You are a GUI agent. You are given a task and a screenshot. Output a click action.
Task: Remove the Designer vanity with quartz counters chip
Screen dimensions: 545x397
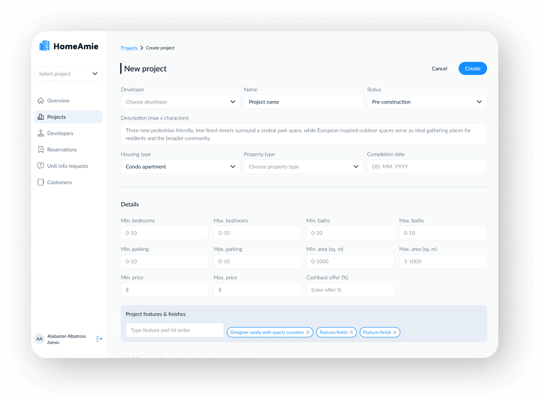(308, 332)
